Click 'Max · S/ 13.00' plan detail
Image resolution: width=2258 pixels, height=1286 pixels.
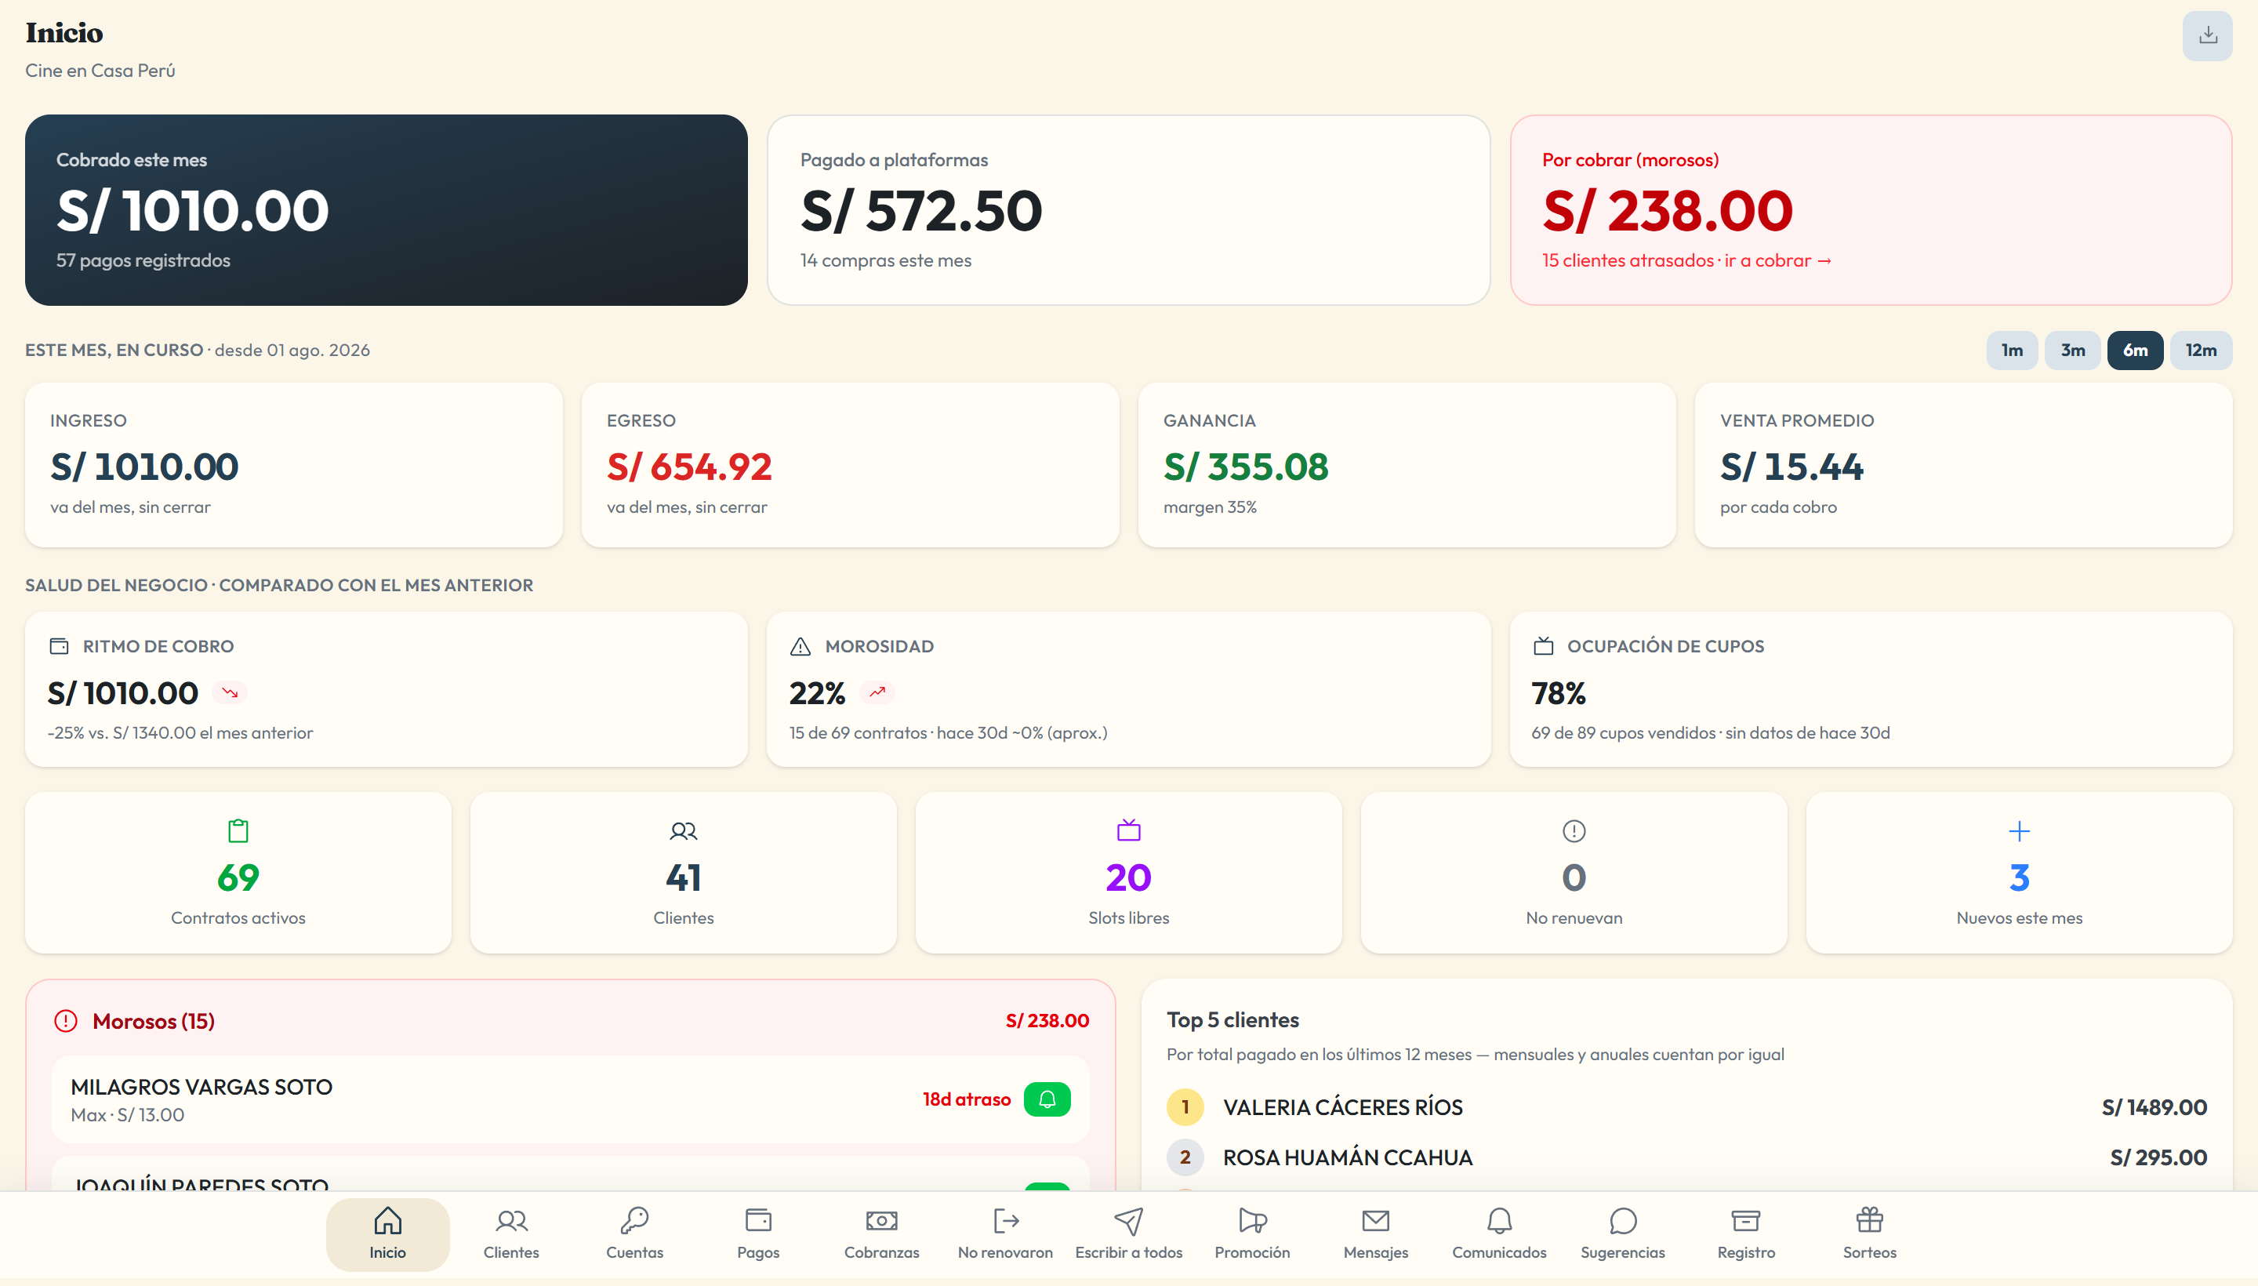pyautogui.click(x=127, y=1116)
